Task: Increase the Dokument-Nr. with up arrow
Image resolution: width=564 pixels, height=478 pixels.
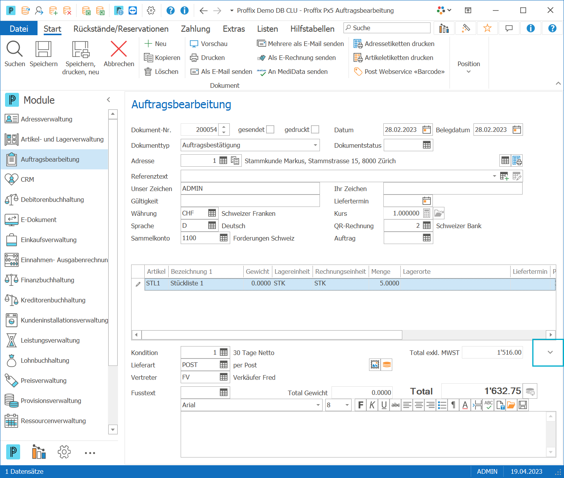Action: 224,127
